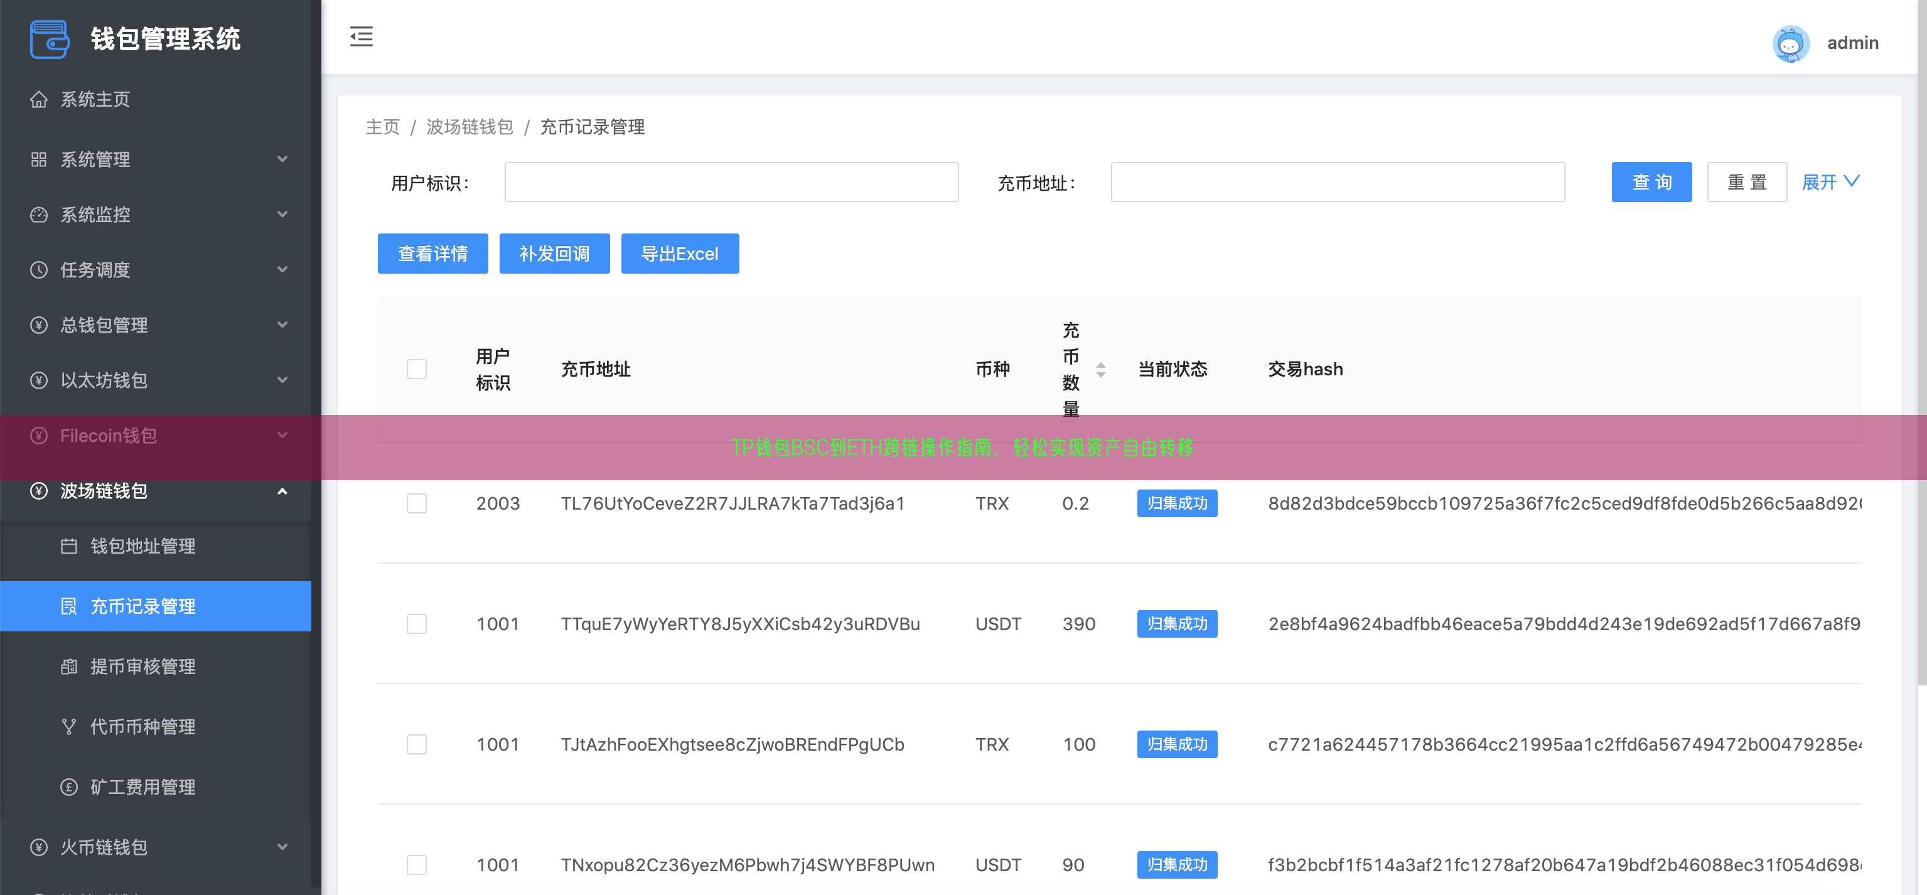Click the wallet system logo icon
1927x895 pixels.
coord(50,39)
